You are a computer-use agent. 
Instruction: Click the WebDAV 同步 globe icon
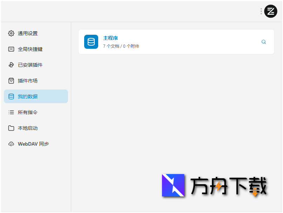point(11,144)
